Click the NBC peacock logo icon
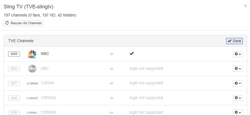Viewport: 250px width, 115px height. pyautogui.click(x=32, y=54)
